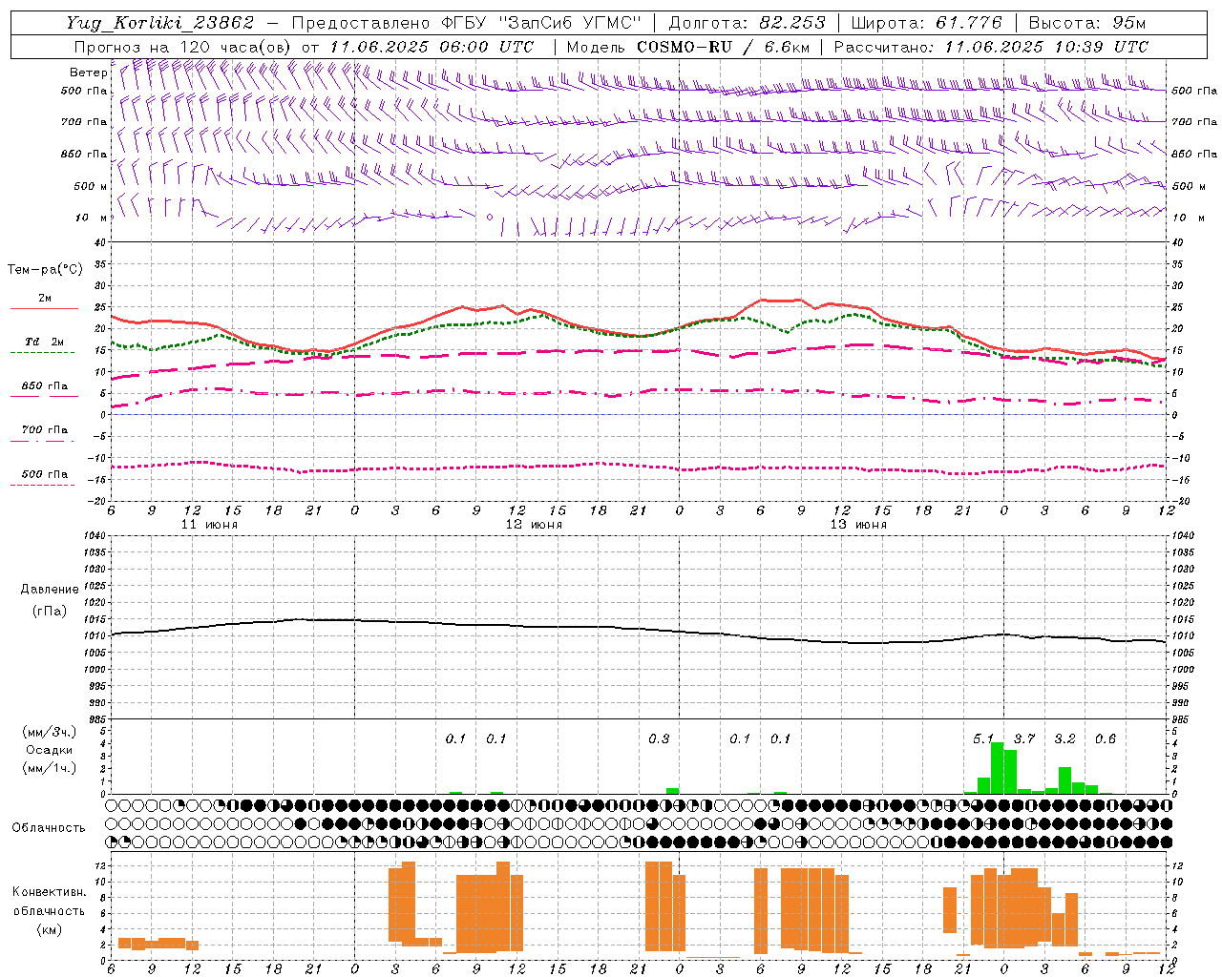The height and width of the screenshot is (977, 1222).
Task: Click the "12 июня" date label
Action: click(x=534, y=525)
